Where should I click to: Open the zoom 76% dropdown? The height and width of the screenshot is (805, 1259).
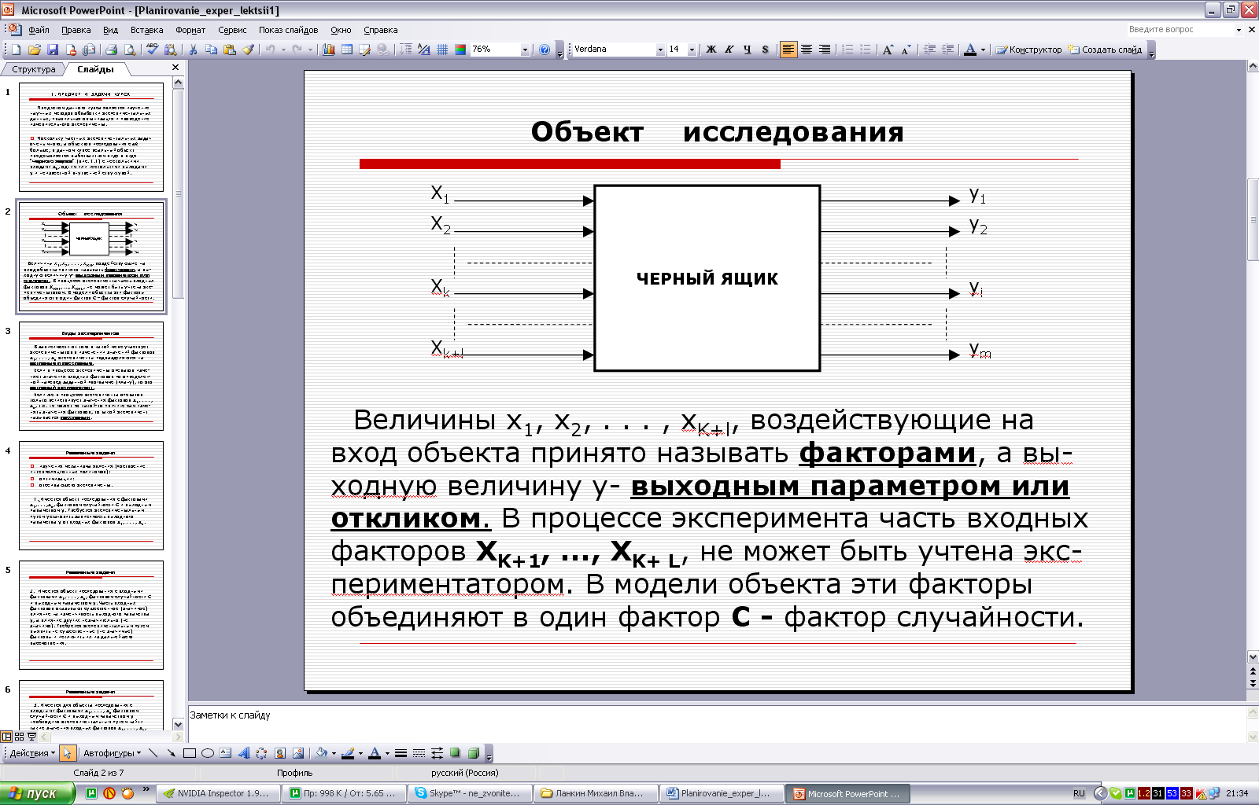click(x=525, y=50)
